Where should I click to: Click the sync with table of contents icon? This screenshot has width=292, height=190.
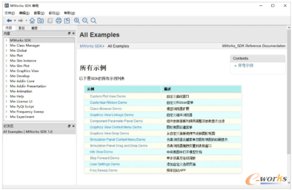pos(41,21)
